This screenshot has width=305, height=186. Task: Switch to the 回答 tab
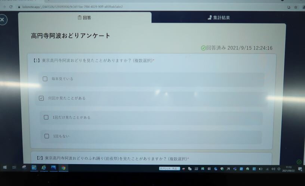point(84,17)
